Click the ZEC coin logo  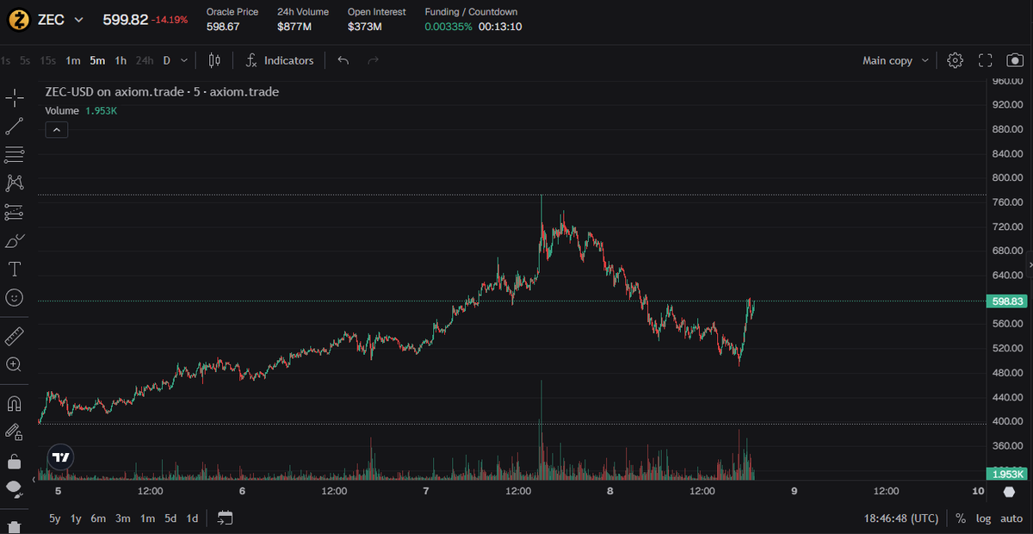pyautogui.click(x=17, y=19)
